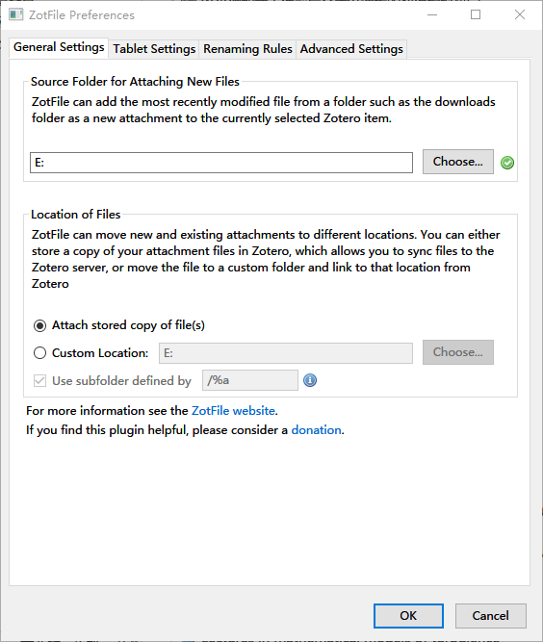The image size is (543, 642).
Task: Click the source folder path input field
Action: pyautogui.click(x=221, y=163)
